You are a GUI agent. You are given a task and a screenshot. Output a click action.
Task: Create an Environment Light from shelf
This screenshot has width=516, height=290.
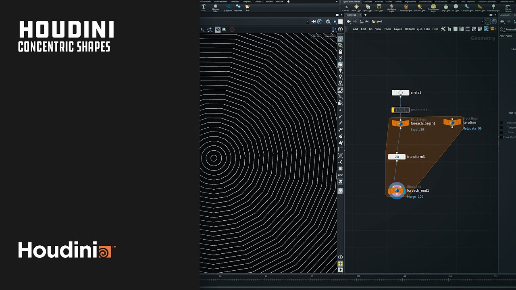433,8
